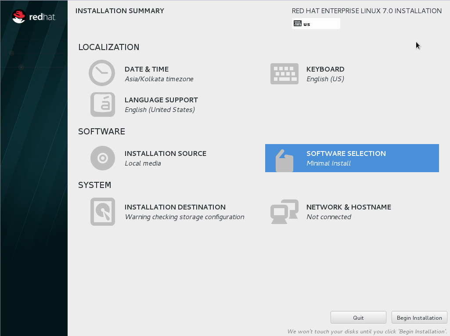Click 'Not connected' network status text
This screenshot has width=450, height=336.
pos(328,217)
